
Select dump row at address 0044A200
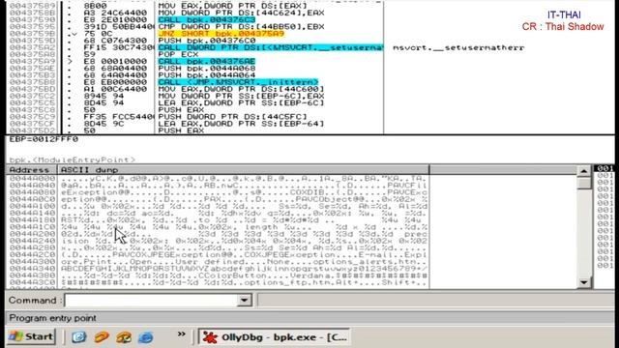coord(218,234)
